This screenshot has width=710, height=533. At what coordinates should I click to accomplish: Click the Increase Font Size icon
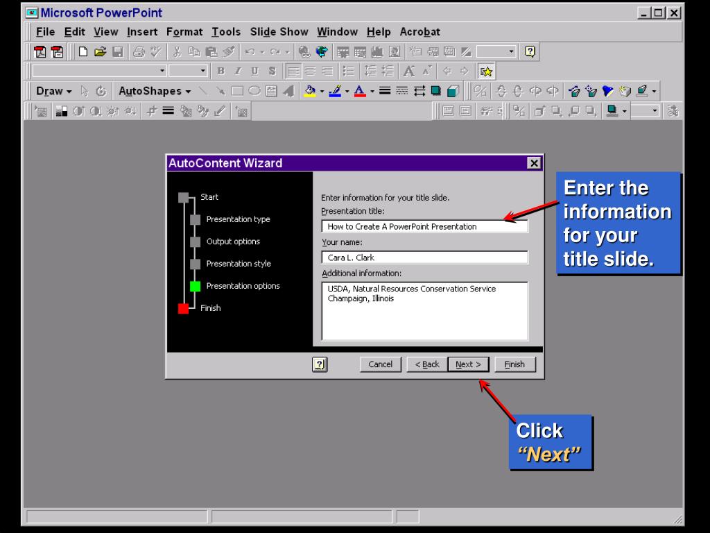[409, 71]
